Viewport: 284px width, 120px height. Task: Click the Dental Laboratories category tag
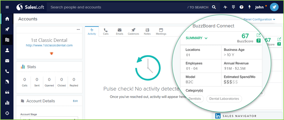(x=224, y=99)
